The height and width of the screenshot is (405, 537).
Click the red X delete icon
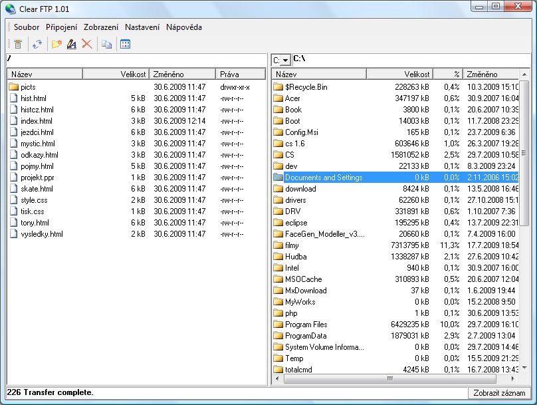(87, 44)
